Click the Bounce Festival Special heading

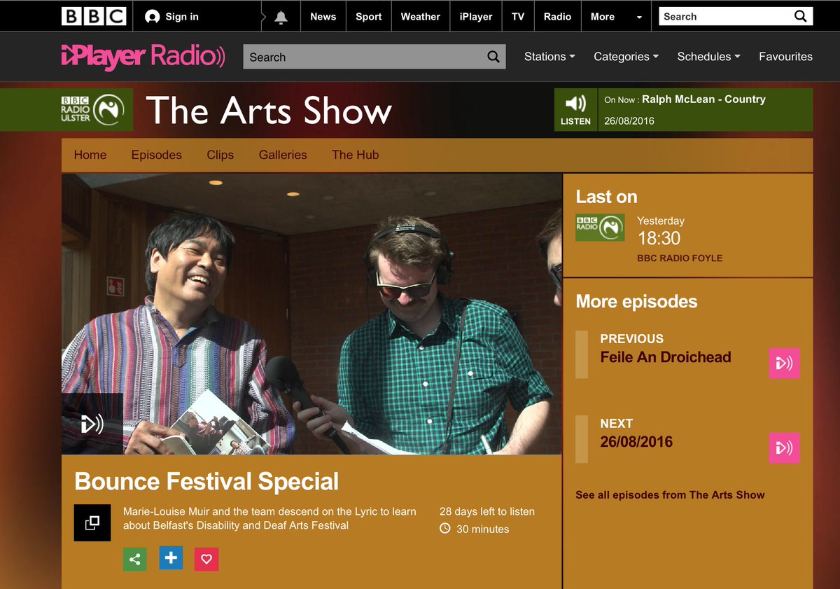coord(206,482)
